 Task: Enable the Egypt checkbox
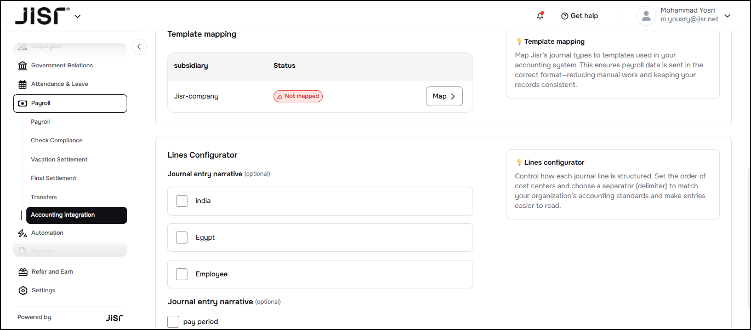pyautogui.click(x=181, y=238)
